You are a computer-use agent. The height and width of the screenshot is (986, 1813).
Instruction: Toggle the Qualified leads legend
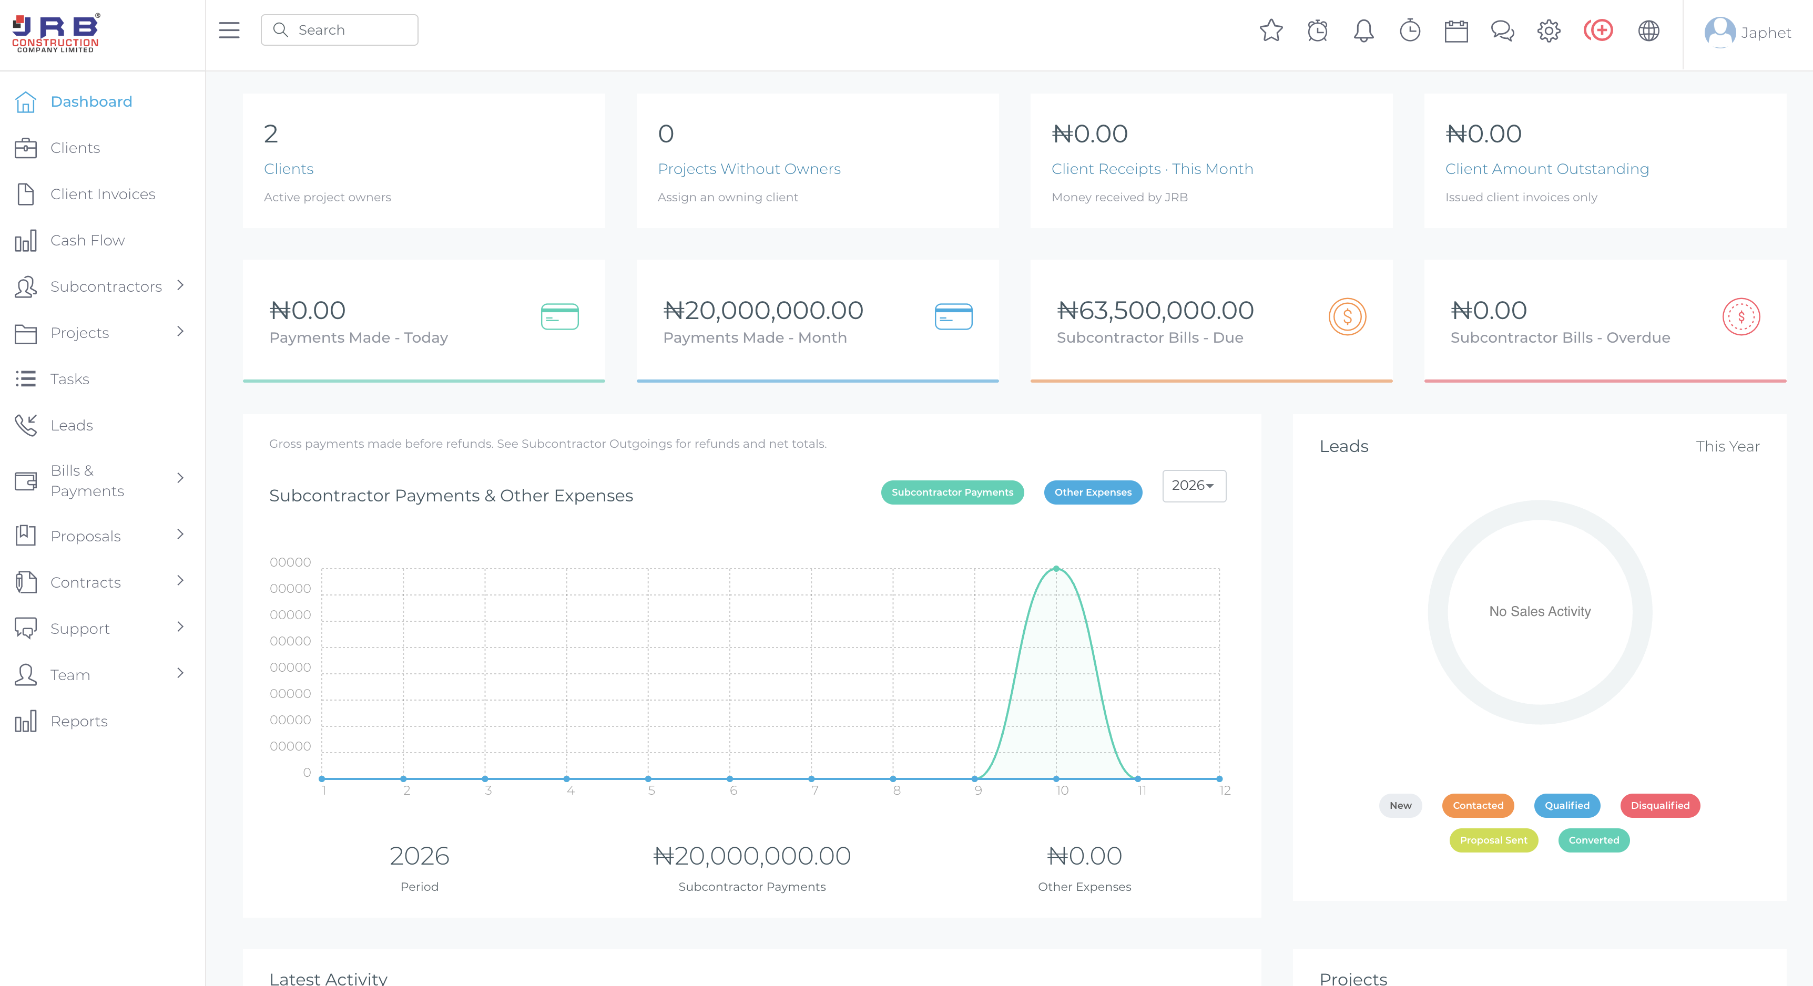[1567, 806]
